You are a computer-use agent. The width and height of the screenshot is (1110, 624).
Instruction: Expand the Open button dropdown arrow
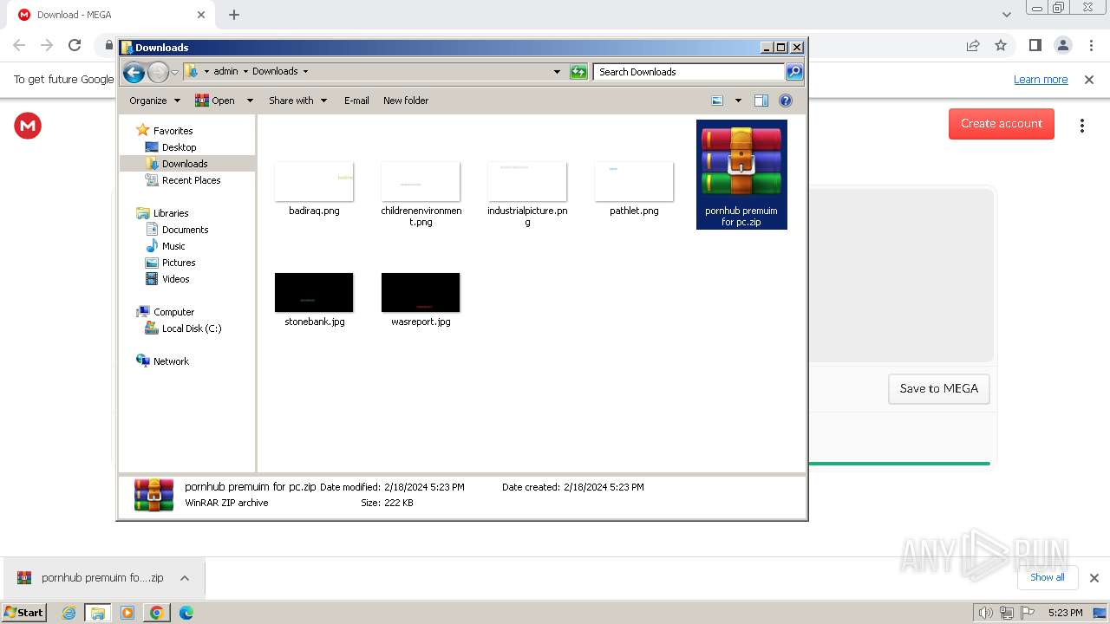coord(250,101)
